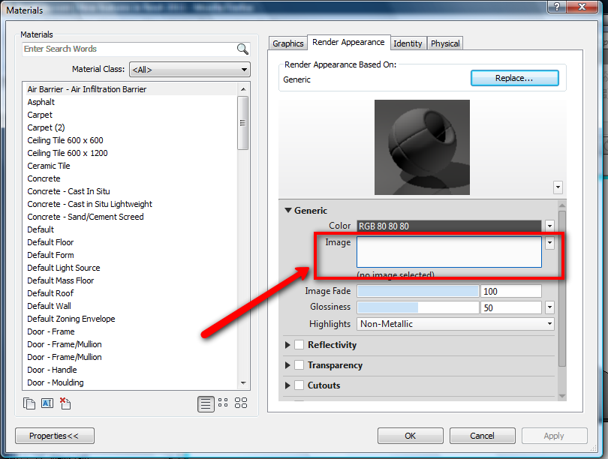Switch to small icons view
The width and height of the screenshot is (608, 459).
point(223,403)
